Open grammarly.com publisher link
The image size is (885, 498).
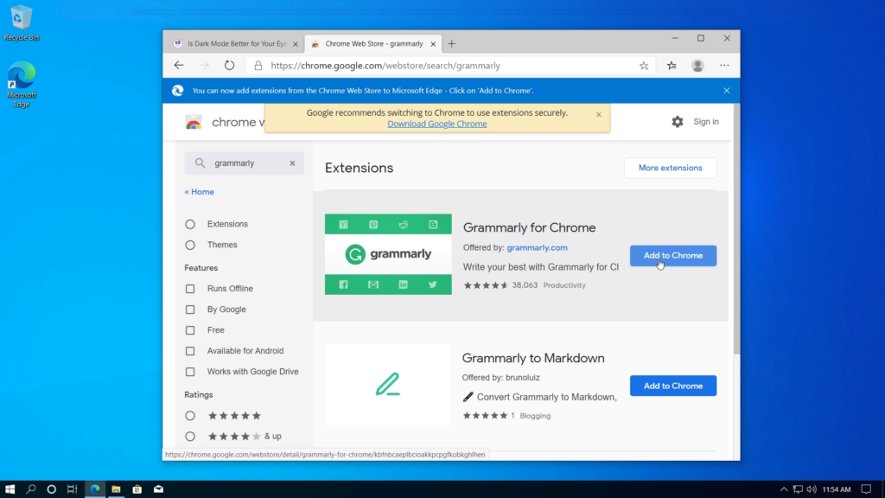pyautogui.click(x=538, y=247)
